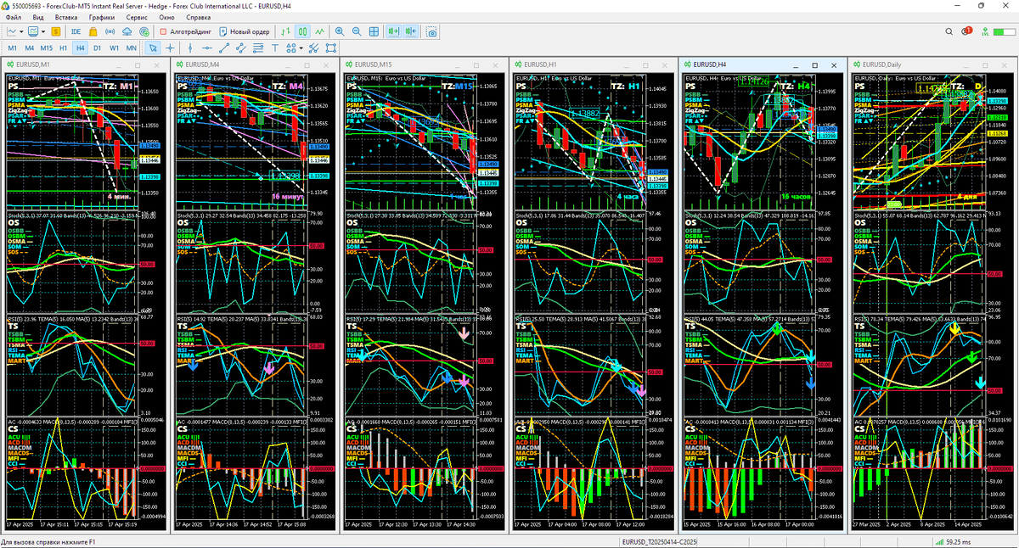Open the Справка menu
This screenshot has width=1019, height=548.
[198, 17]
